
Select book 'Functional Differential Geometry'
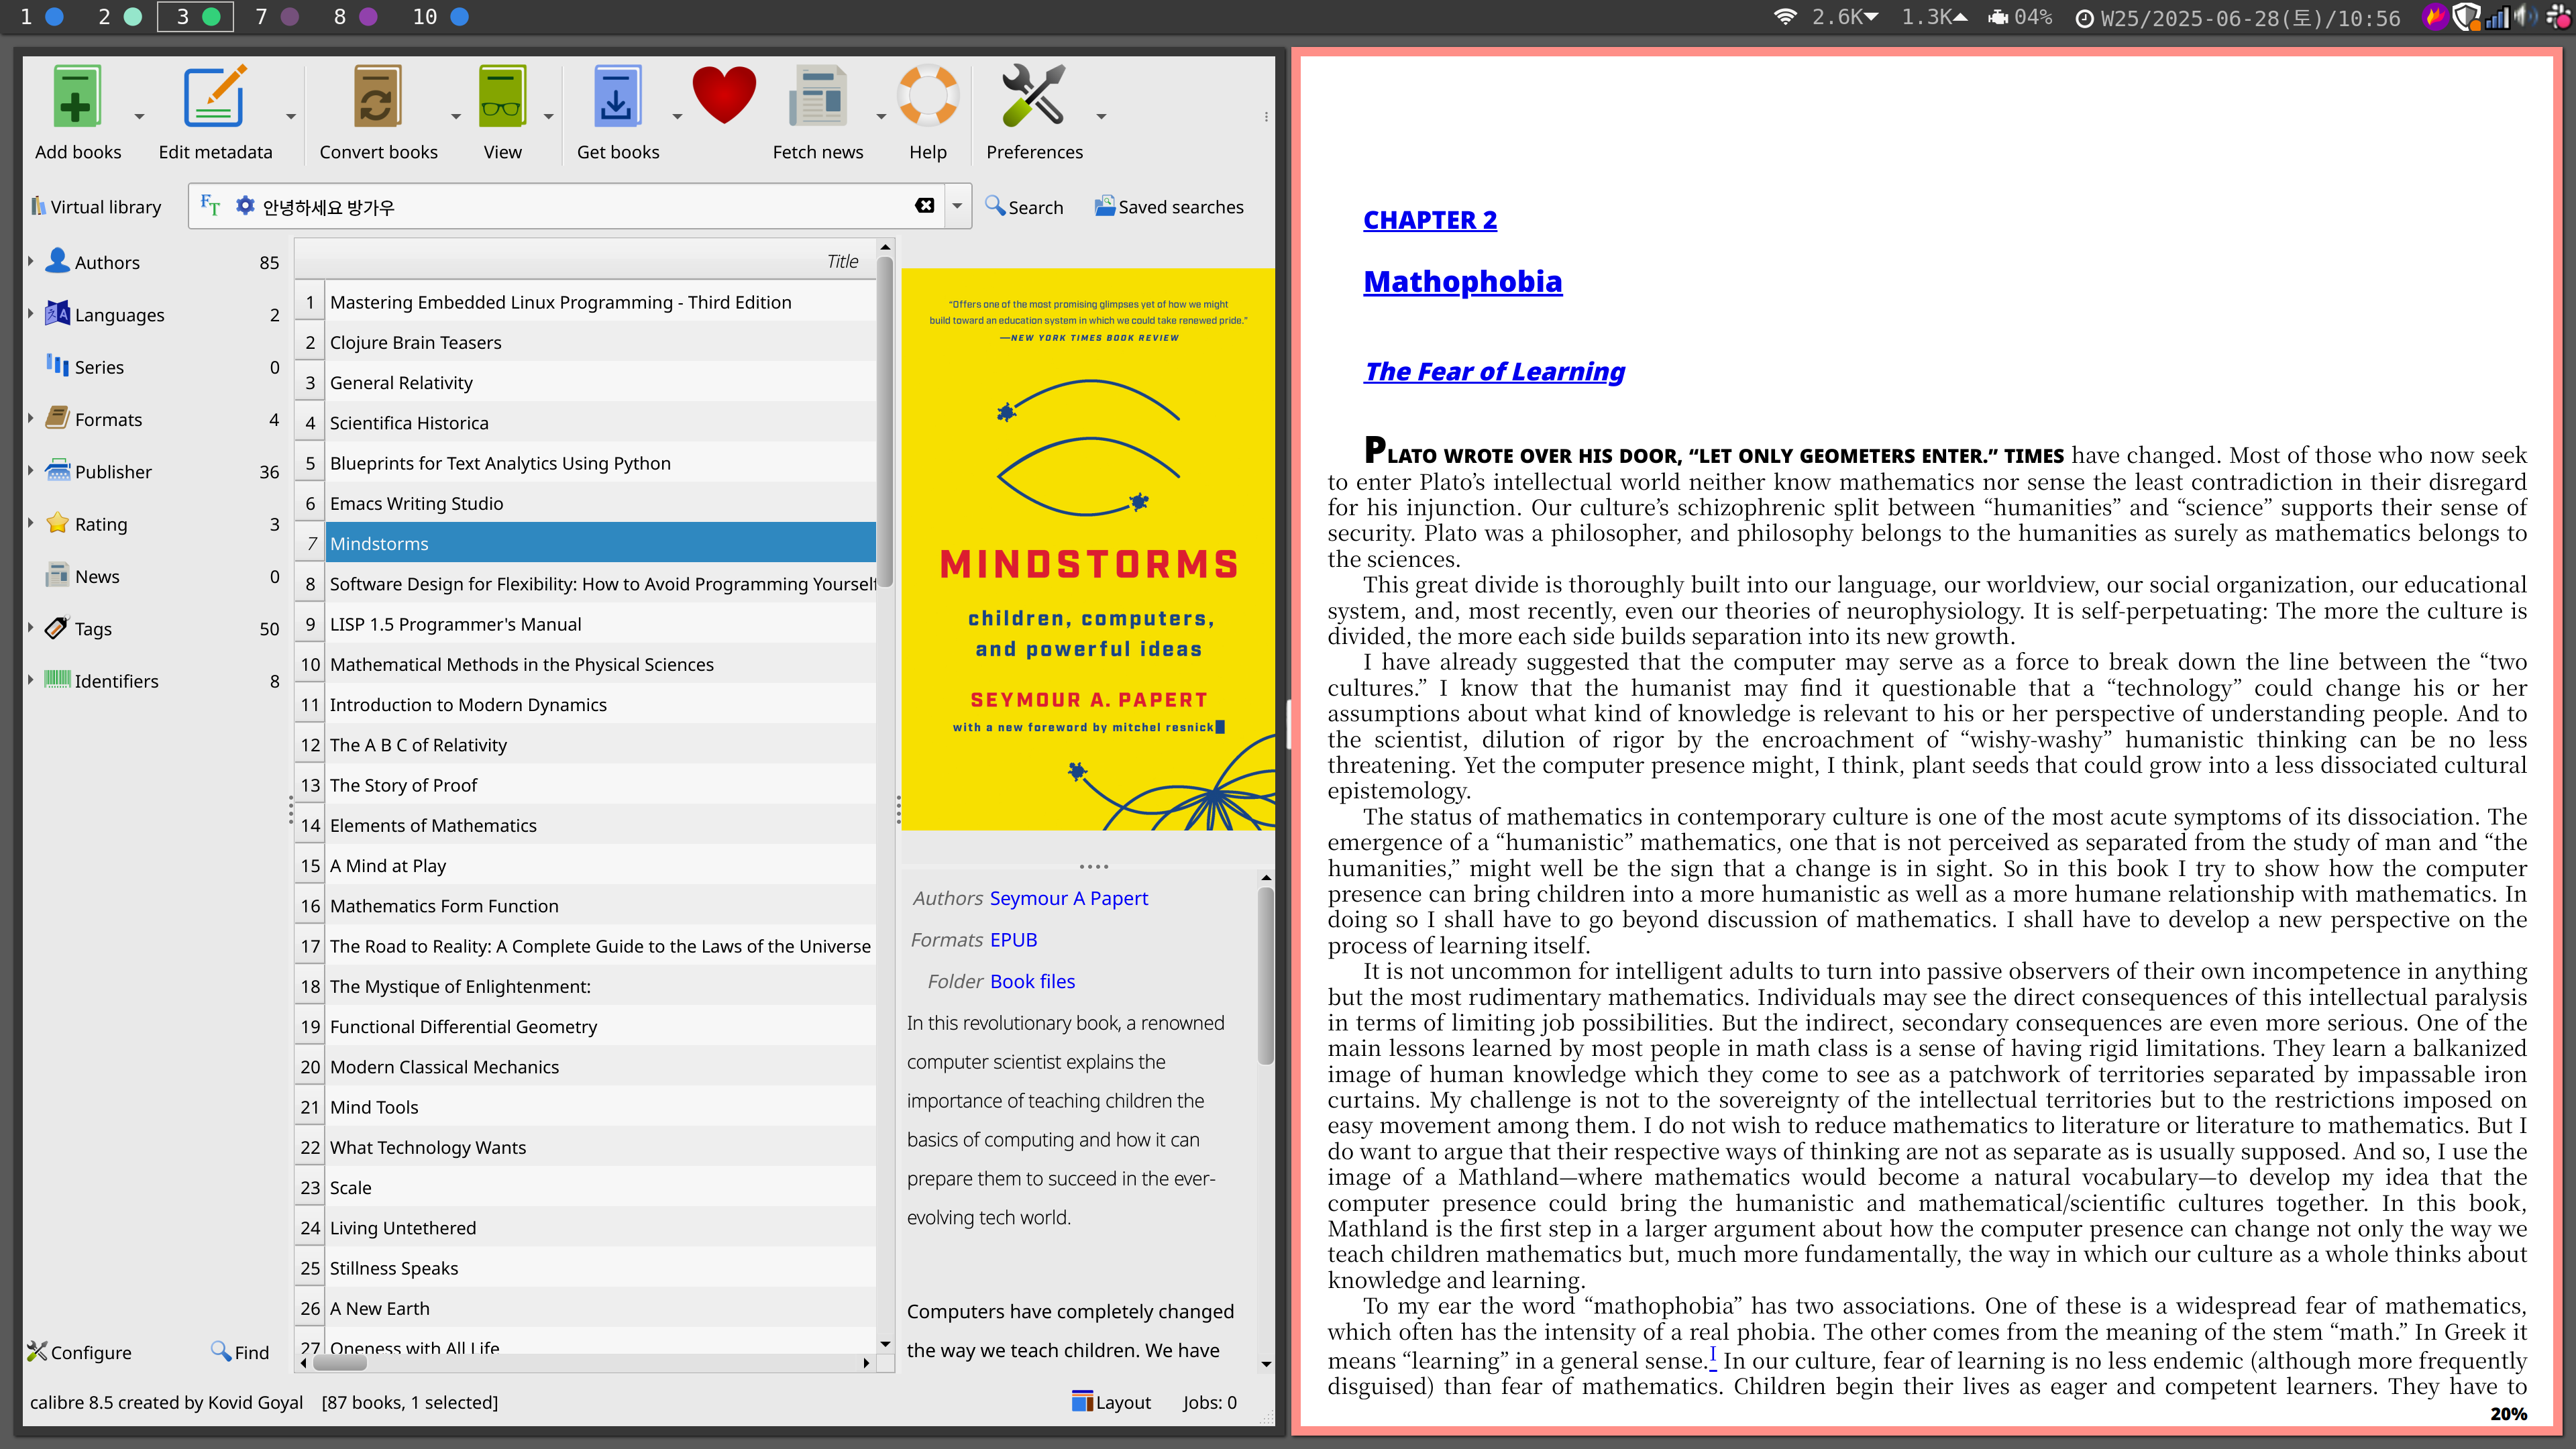[x=600, y=1026]
